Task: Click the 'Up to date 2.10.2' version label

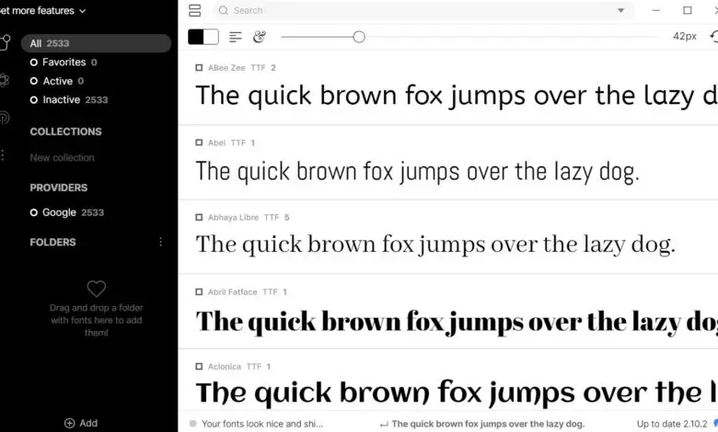Action: (672, 425)
